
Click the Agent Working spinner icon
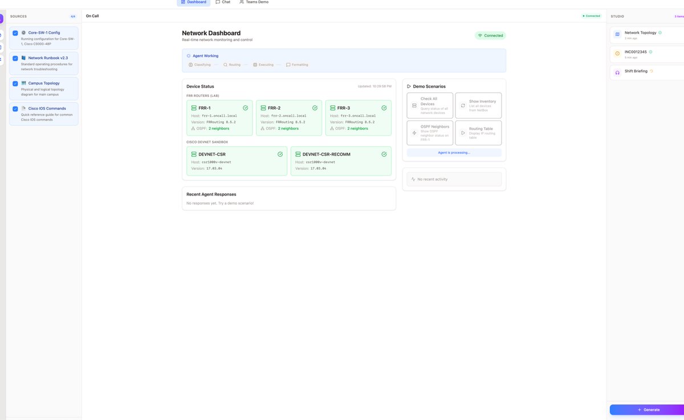tap(189, 56)
